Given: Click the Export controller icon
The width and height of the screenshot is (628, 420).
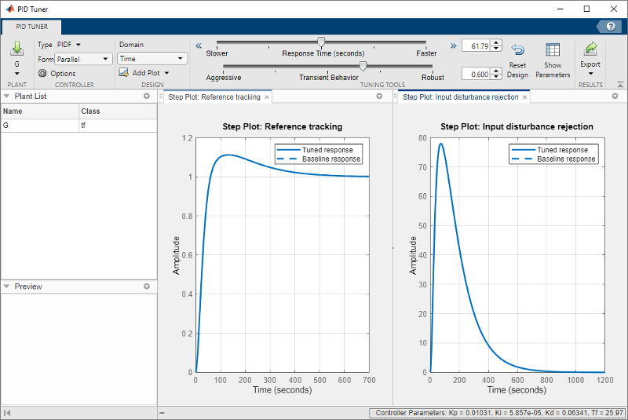Looking at the screenshot, I should 590,50.
